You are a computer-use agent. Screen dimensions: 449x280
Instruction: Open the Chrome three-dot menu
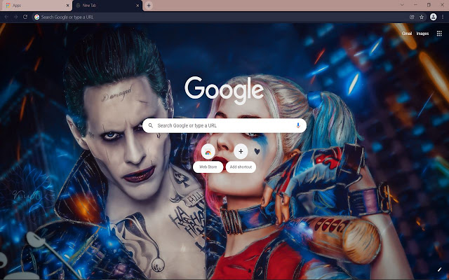tap(443, 17)
